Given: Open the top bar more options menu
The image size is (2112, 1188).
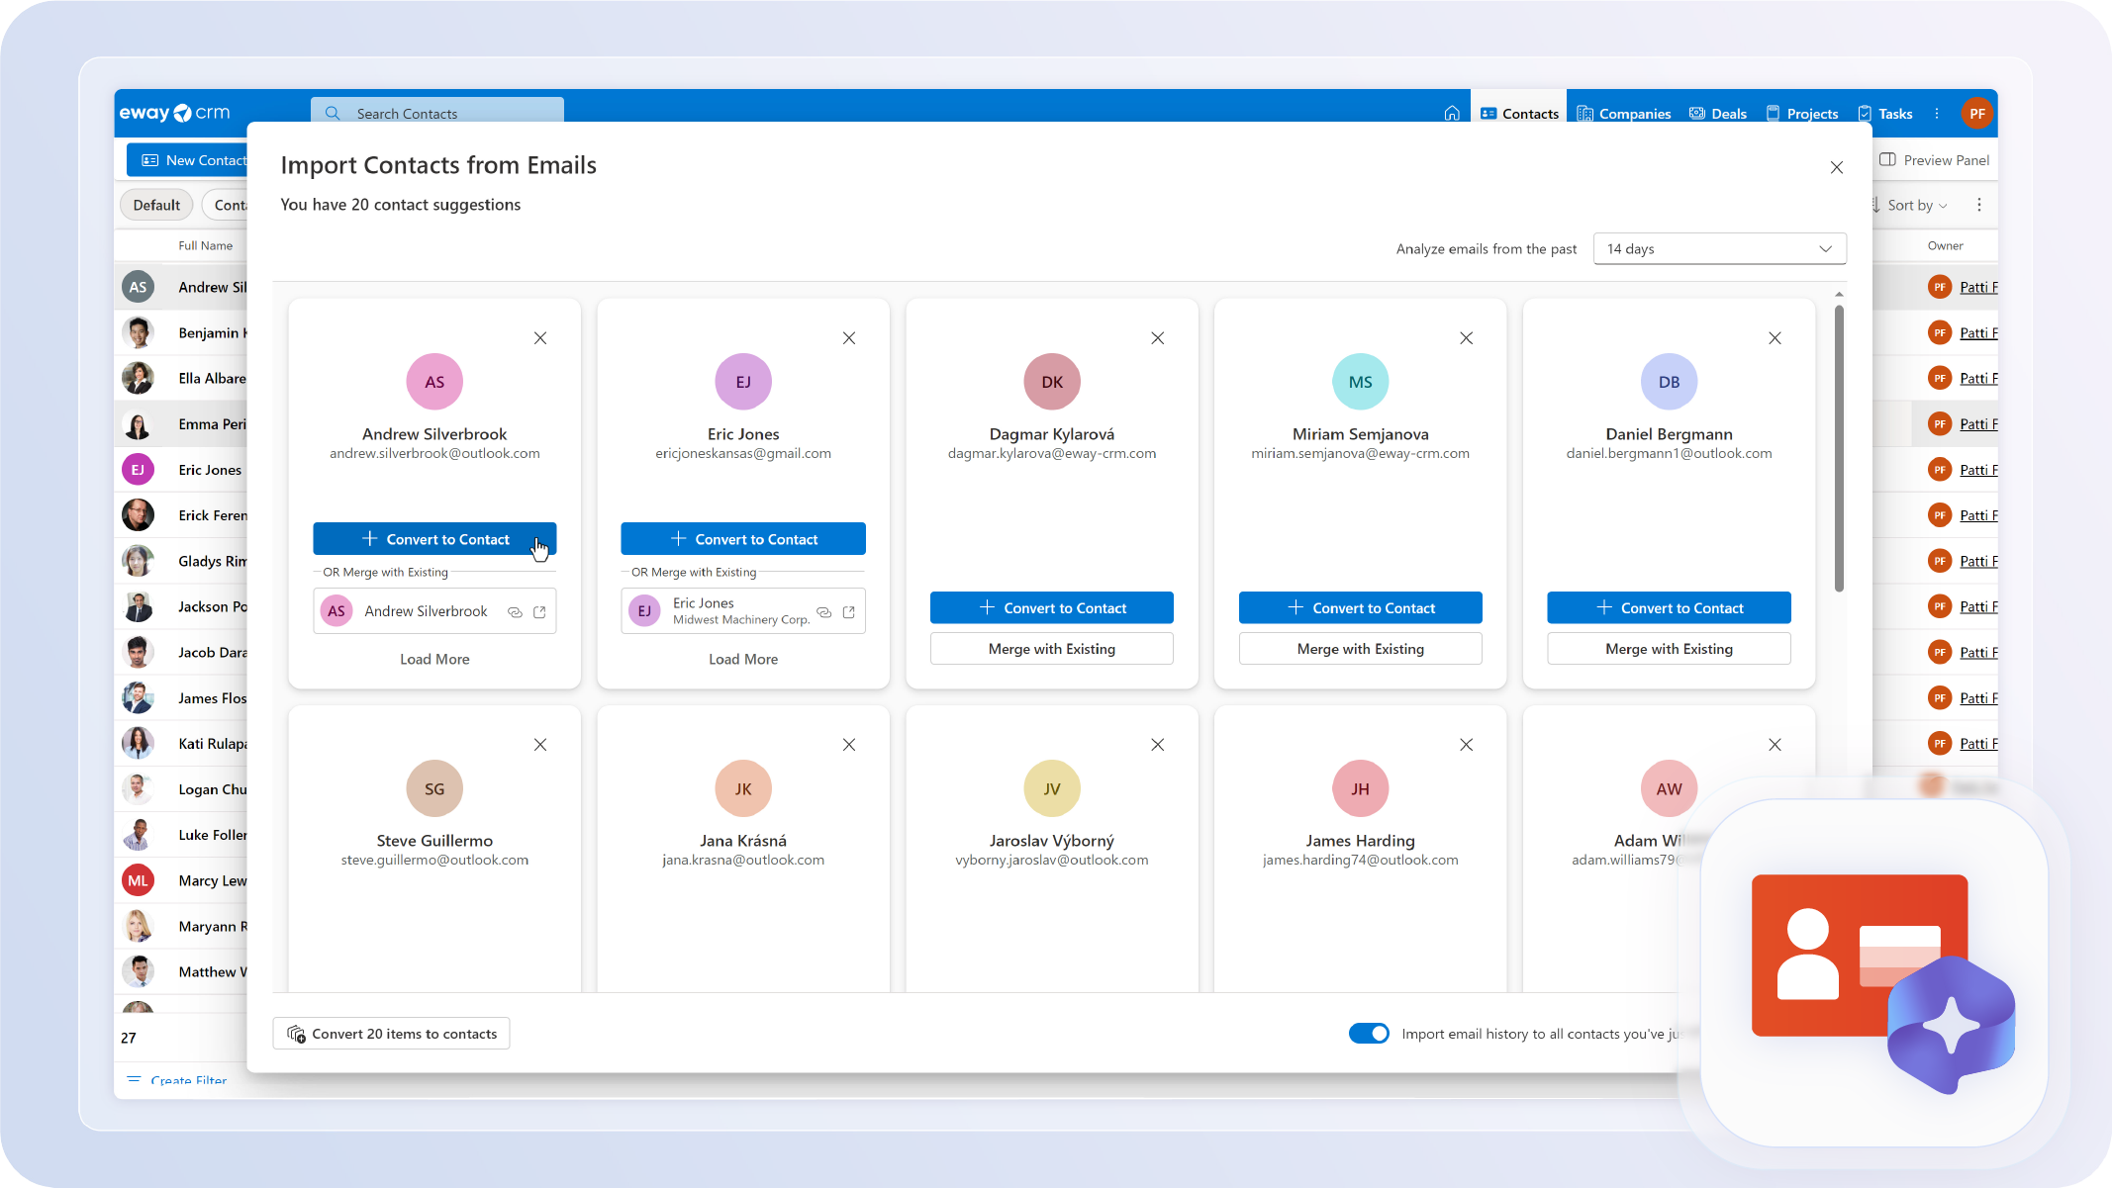Looking at the screenshot, I should [x=1937, y=114].
